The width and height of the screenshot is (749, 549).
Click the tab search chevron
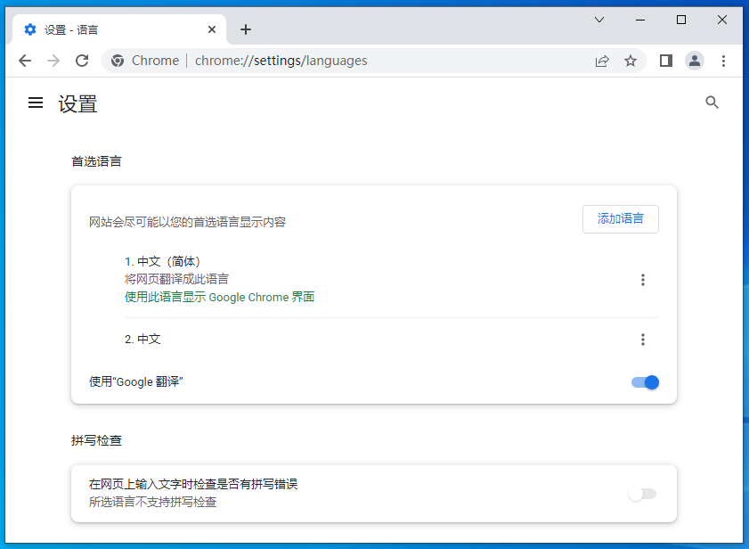click(x=599, y=20)
